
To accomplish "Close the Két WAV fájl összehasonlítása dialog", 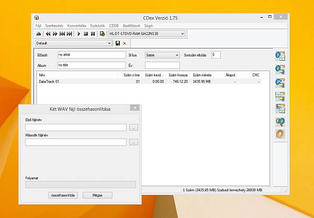I will (x=135, y=108).
